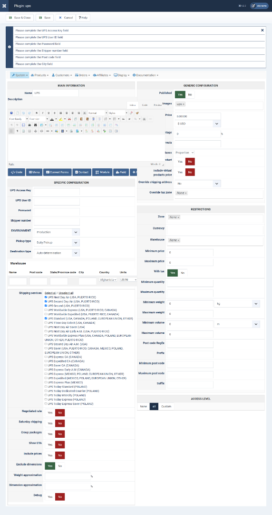Click the Strikethrough icon in the editor toolbar
Viewport: 272px width, 515px height.
coord(55,113)
